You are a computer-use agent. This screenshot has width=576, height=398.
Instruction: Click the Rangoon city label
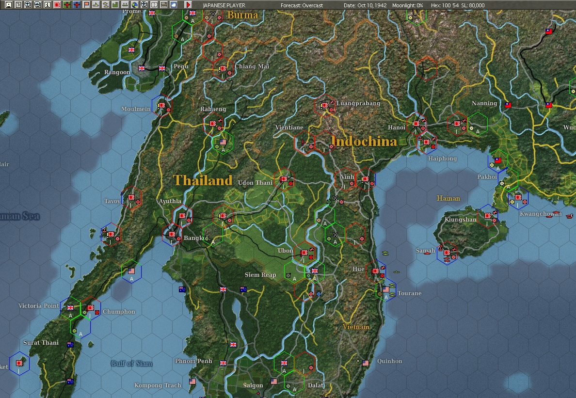click(117, 72)
